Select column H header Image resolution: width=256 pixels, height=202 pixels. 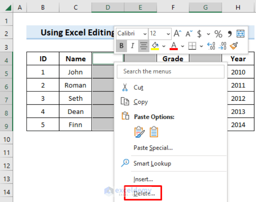coord(238,7)
